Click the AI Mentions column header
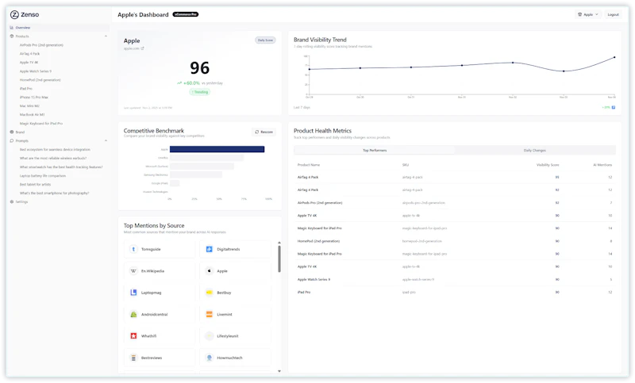This screenshot has width=635, height=383. tap(602, 165)
